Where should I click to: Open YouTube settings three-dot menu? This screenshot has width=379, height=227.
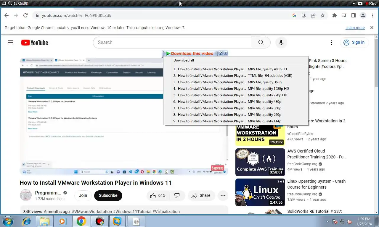332,43
